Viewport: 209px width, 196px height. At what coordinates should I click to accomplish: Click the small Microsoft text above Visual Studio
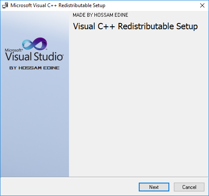point(13,50)
